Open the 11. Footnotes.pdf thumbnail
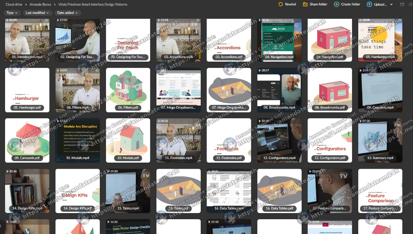This screenshot has height=234, width=413. (229, 140)
